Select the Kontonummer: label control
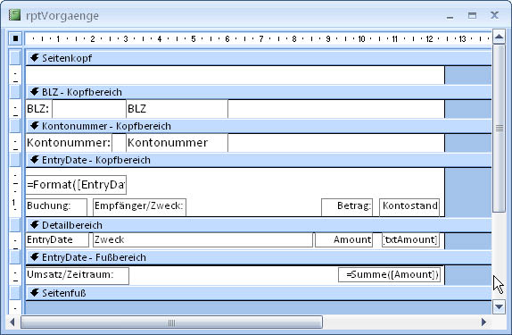Image resolution: width=512 pixels, height=335 pixels. point(69,143)
